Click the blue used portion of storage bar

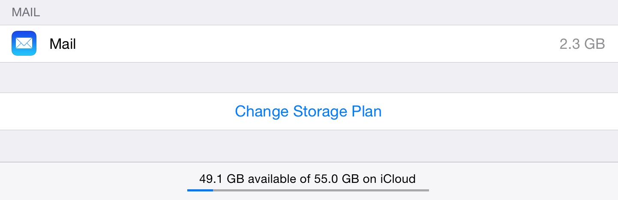coord(200,190)
